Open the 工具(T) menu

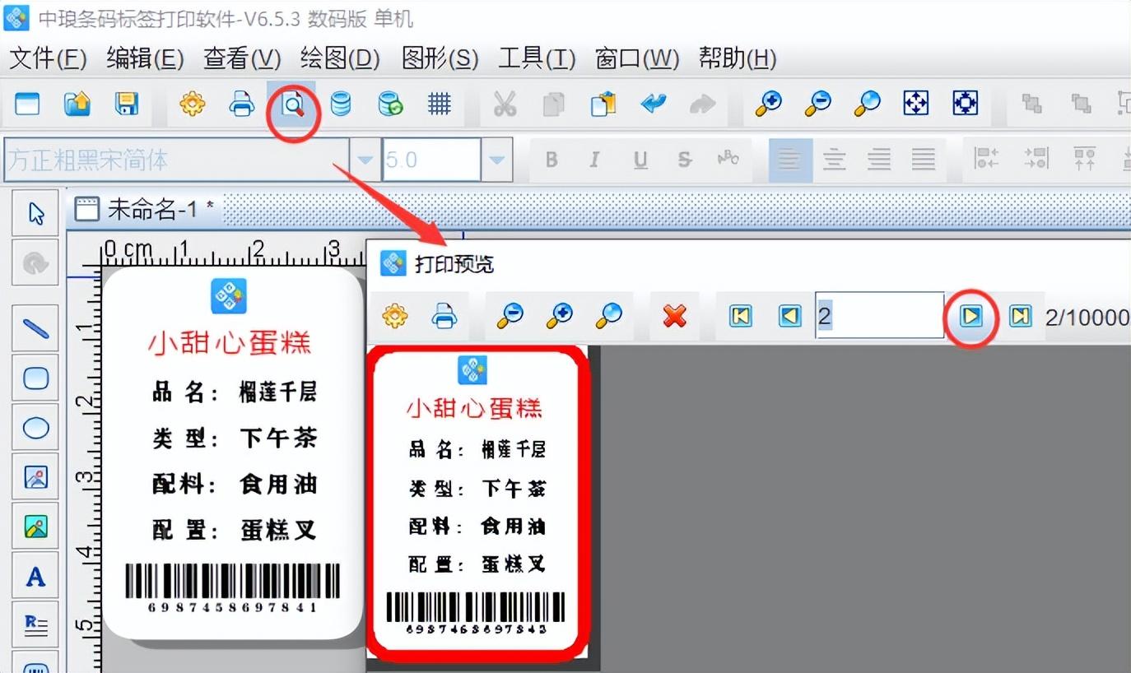pyautogui.click(x=537, y=58)
